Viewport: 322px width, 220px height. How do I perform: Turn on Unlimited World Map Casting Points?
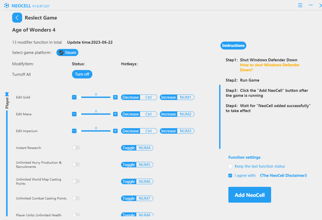(x=76, y=181)
